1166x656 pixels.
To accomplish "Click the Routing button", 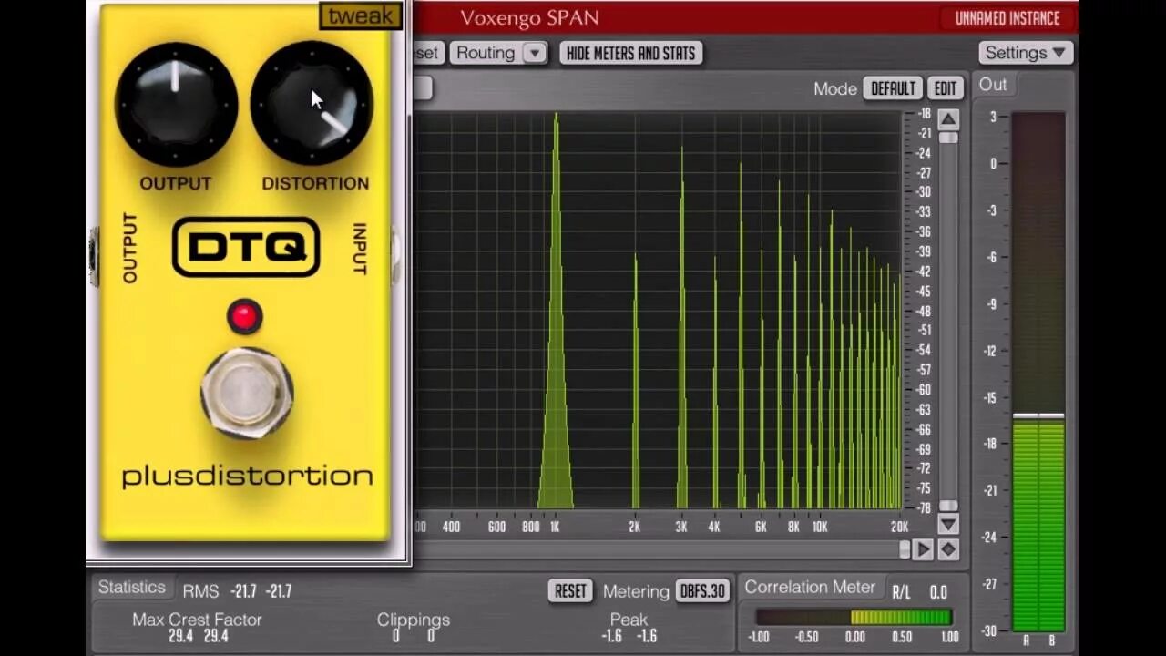I will click(x=486, y=53).
